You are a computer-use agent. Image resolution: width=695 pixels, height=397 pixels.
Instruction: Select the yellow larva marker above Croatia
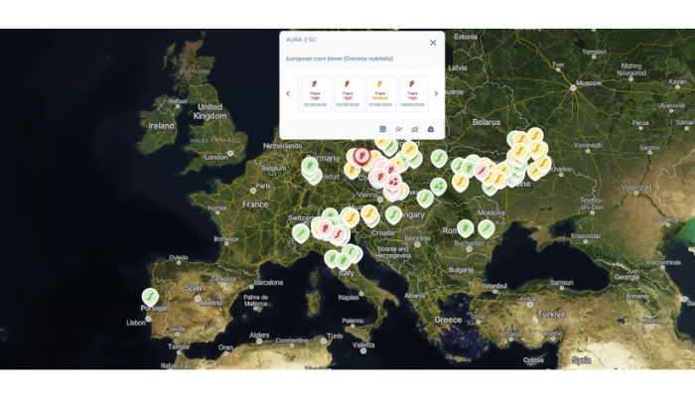coord(369,214)
